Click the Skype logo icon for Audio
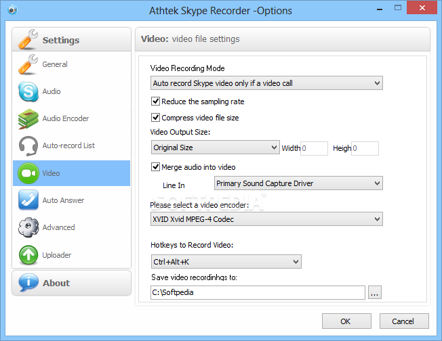442x341 pixels. [28, 91]
